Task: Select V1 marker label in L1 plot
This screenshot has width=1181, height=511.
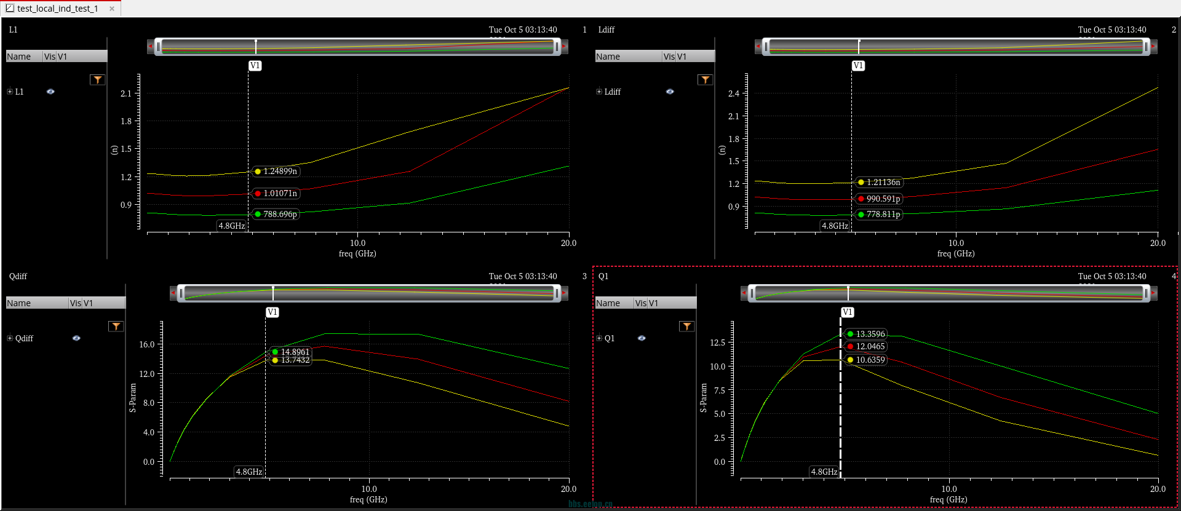Action: pyautogui.click(x=255, y=66)
